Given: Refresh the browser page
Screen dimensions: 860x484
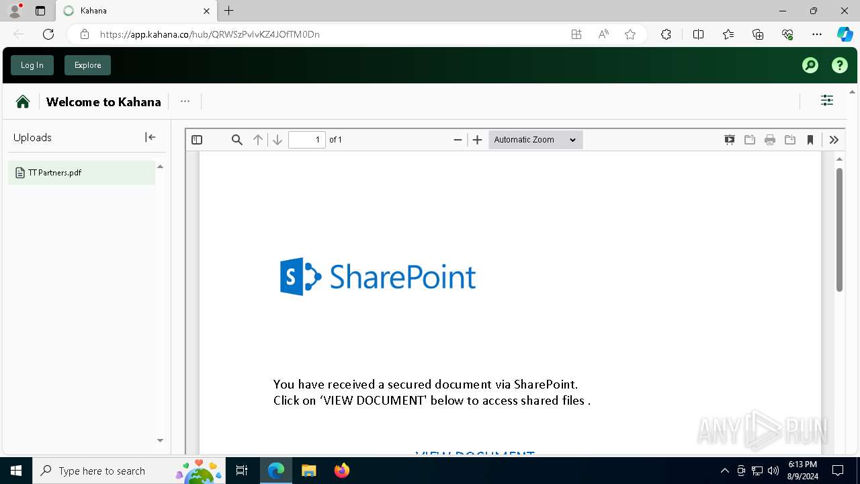Looking at the screenshot, I should (48, 34).
